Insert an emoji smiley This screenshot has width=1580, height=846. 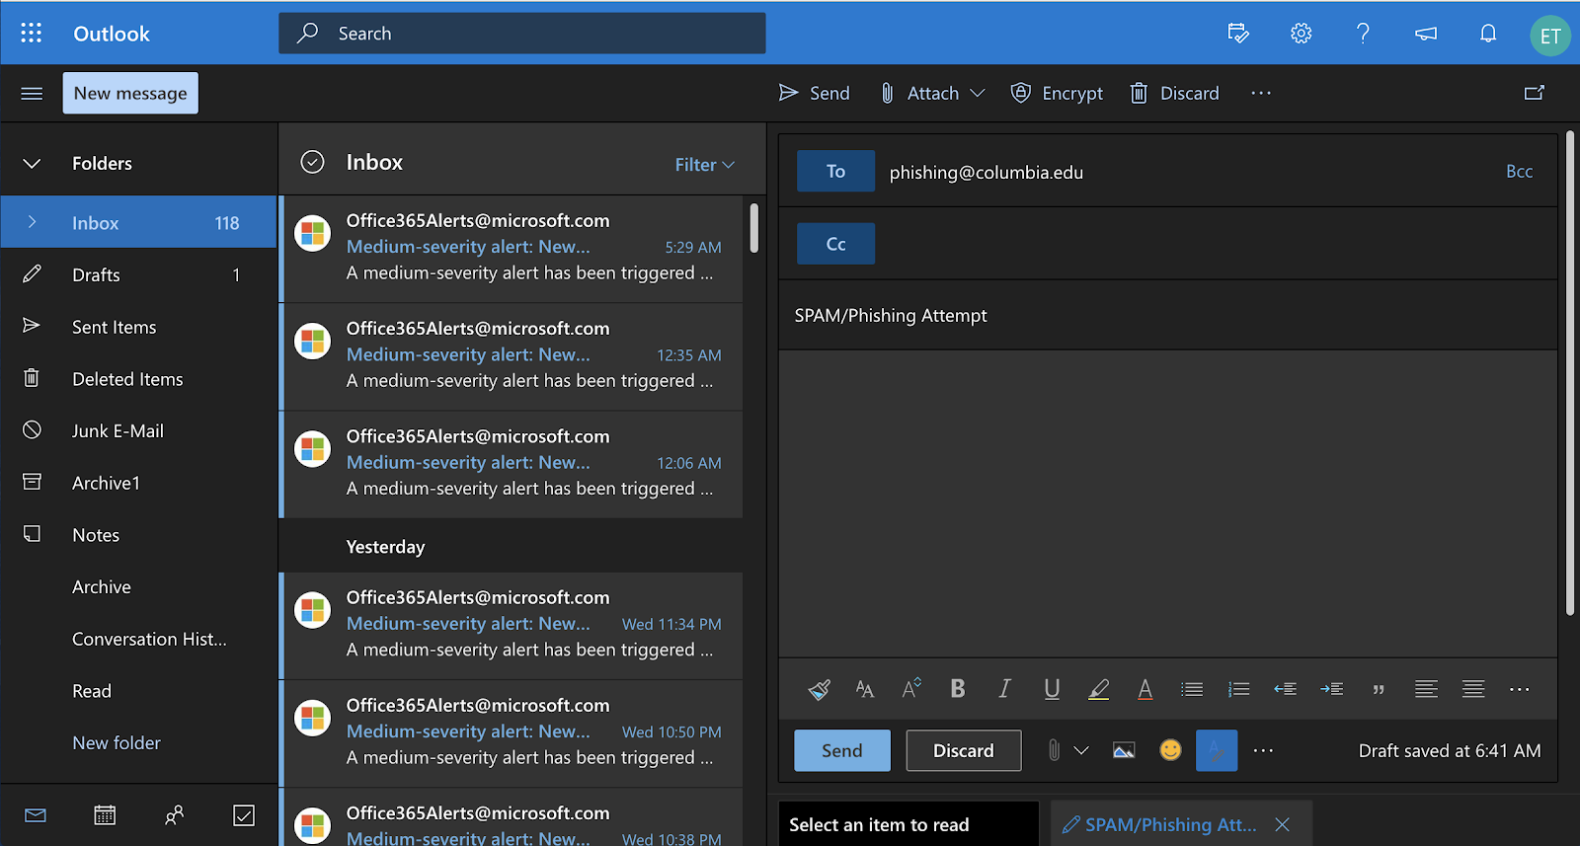click(1170, 750)
